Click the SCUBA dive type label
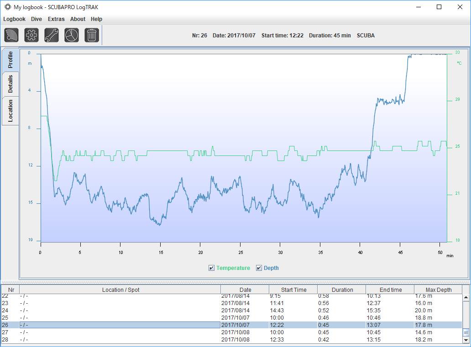471x347 pixels. click(366, 36)
